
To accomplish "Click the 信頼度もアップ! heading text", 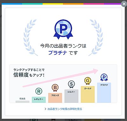I will [x=29, y=75].
